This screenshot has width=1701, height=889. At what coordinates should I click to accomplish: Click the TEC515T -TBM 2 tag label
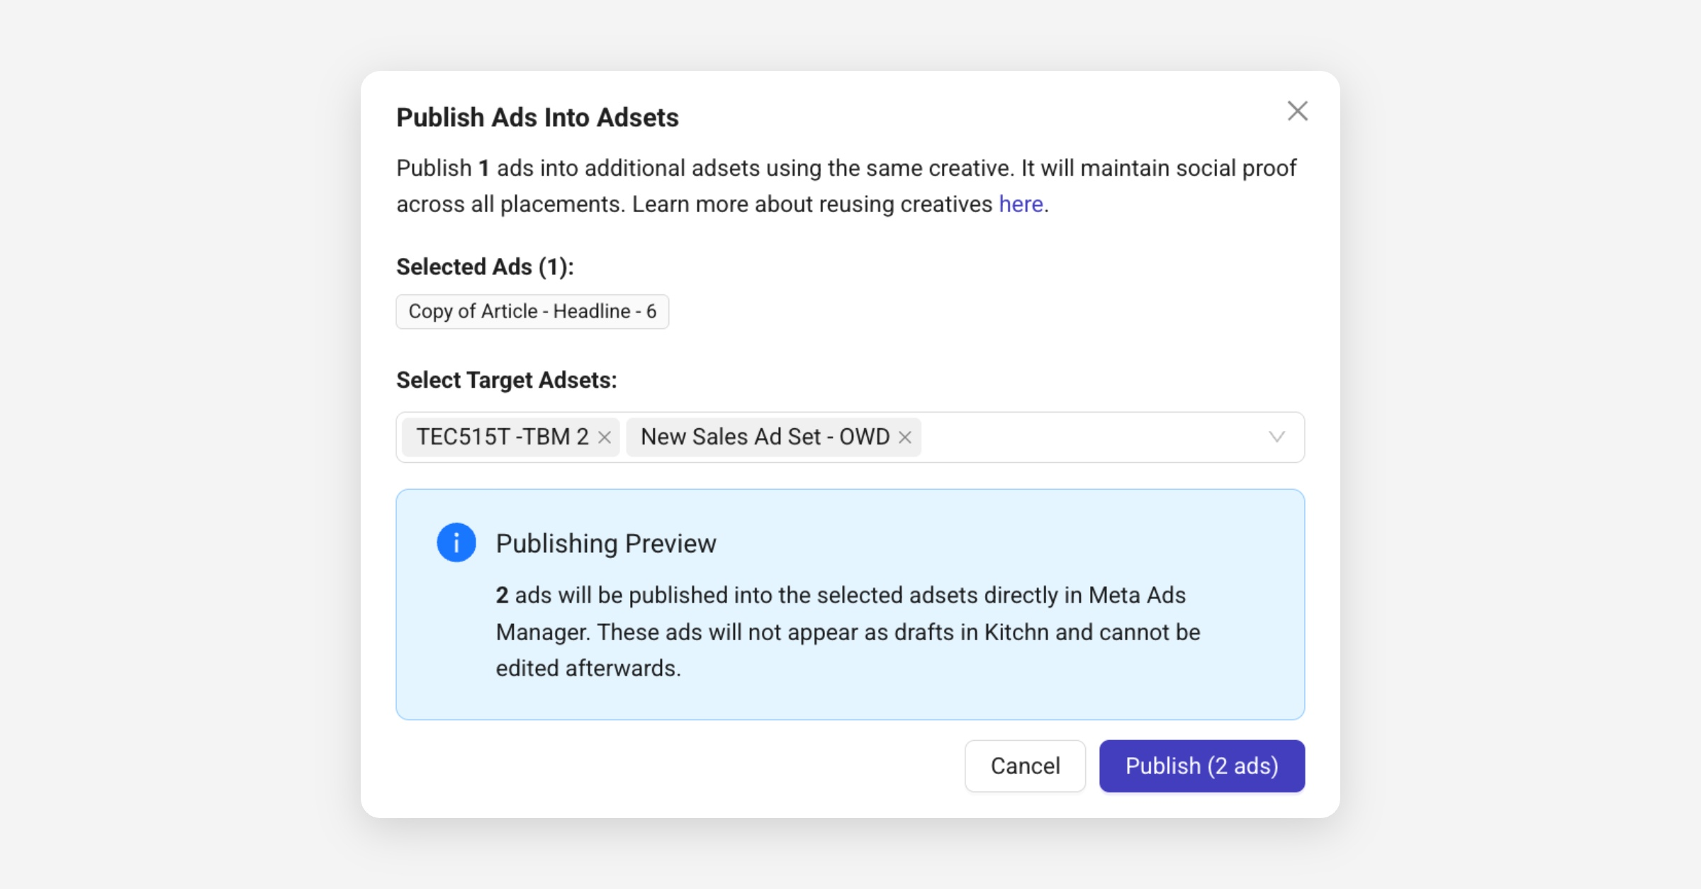pyautogui.click(x=502, y=437)
